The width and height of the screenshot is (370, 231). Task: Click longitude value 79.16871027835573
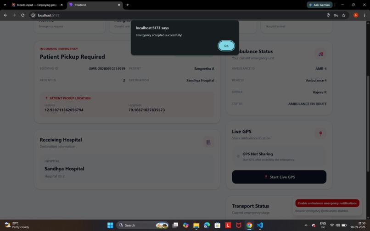(x=146, y=110)
